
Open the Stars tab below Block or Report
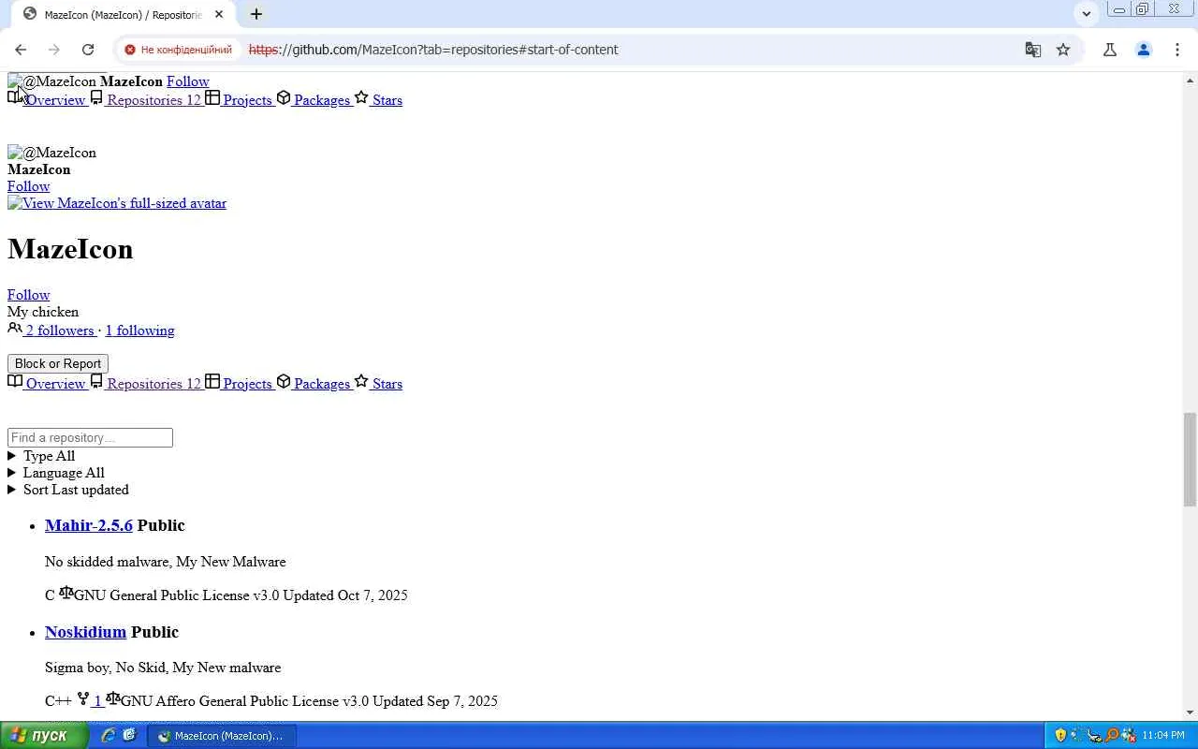(x=387, y=384)
